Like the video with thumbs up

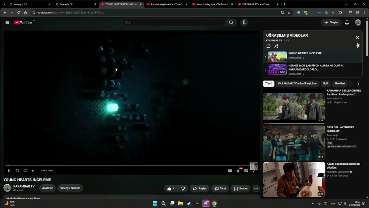pos(171,189)
